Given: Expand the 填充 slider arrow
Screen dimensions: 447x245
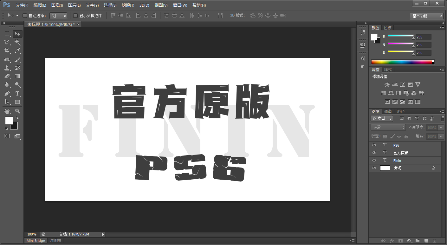Looking at the screenshot, I should (x=441, y=136).
